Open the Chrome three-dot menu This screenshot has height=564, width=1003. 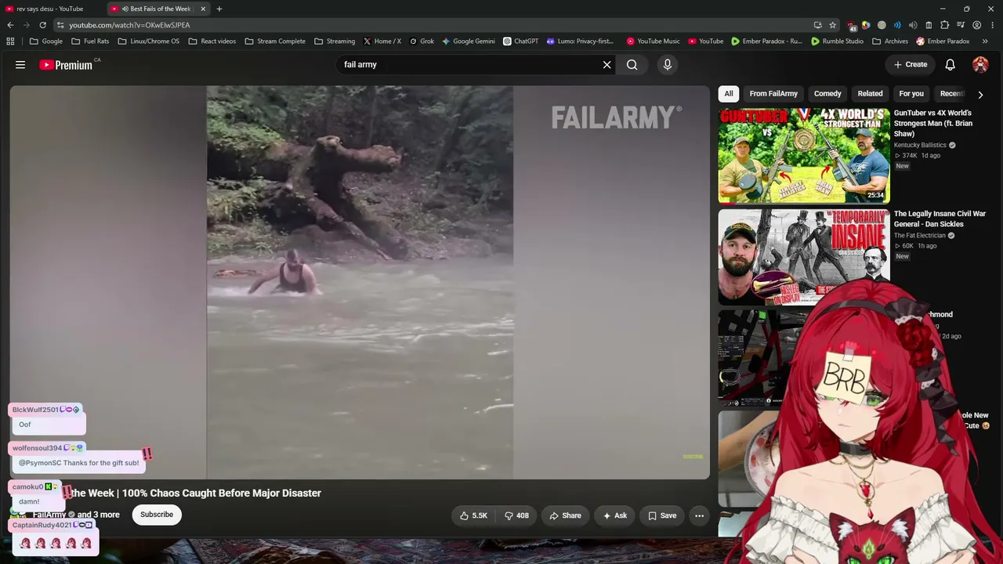993,25
